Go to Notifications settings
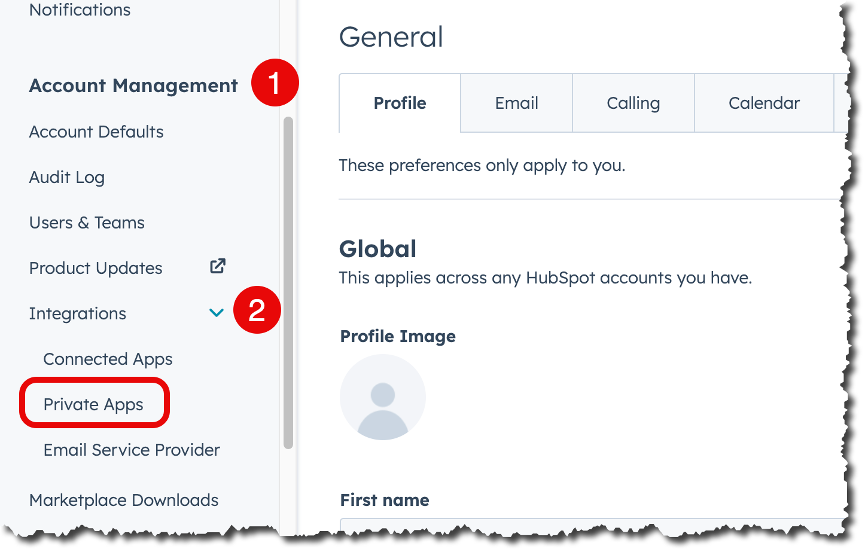Image resolution: width=865 pixels, height=549 pixels. 80,10
